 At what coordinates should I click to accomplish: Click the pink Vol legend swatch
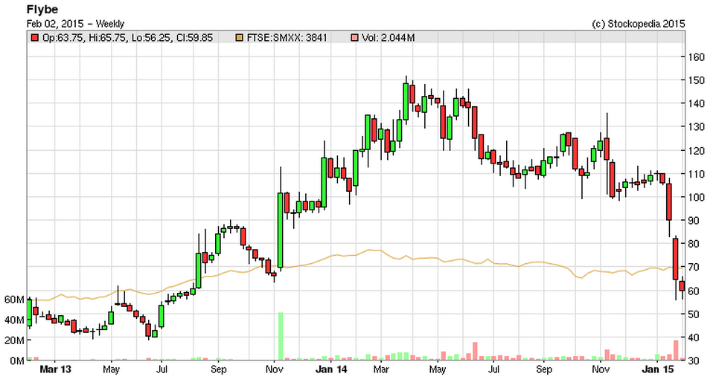[x=355, y=38]
